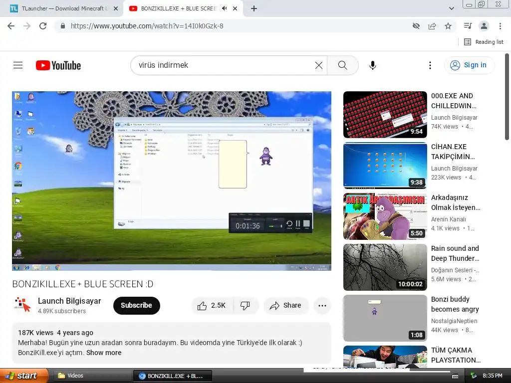This screenshot has height=383, width=511.
Task: Open the Arkadaşınız Olmak İsteyen title
Action: [456, 202]
